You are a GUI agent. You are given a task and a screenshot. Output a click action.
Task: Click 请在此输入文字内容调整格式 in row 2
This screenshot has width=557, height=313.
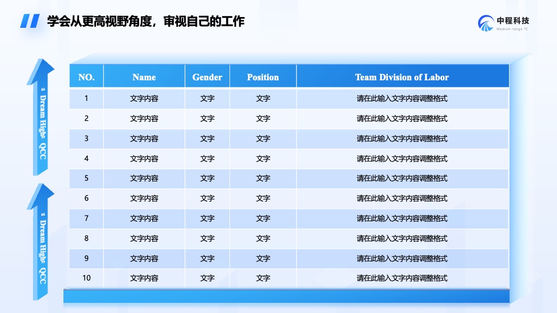[x=402, y=119]
